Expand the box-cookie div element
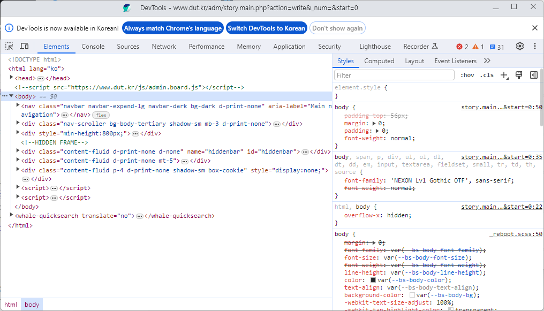The height and width of the screenshot is (311, 544). [18, 170]
